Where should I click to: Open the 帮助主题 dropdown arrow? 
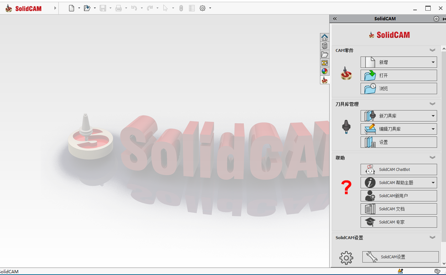pos(433,183)
